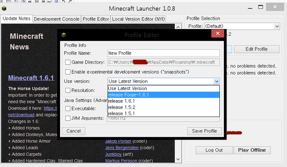This screenshot has height=167, width=287.
Task: Choose release 1.5.2 option
Action: 163,107
